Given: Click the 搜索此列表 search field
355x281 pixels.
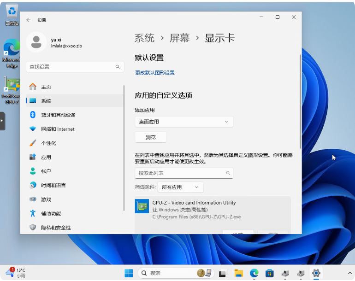Looking at the screenshot, I should click(x=184, y=173).
